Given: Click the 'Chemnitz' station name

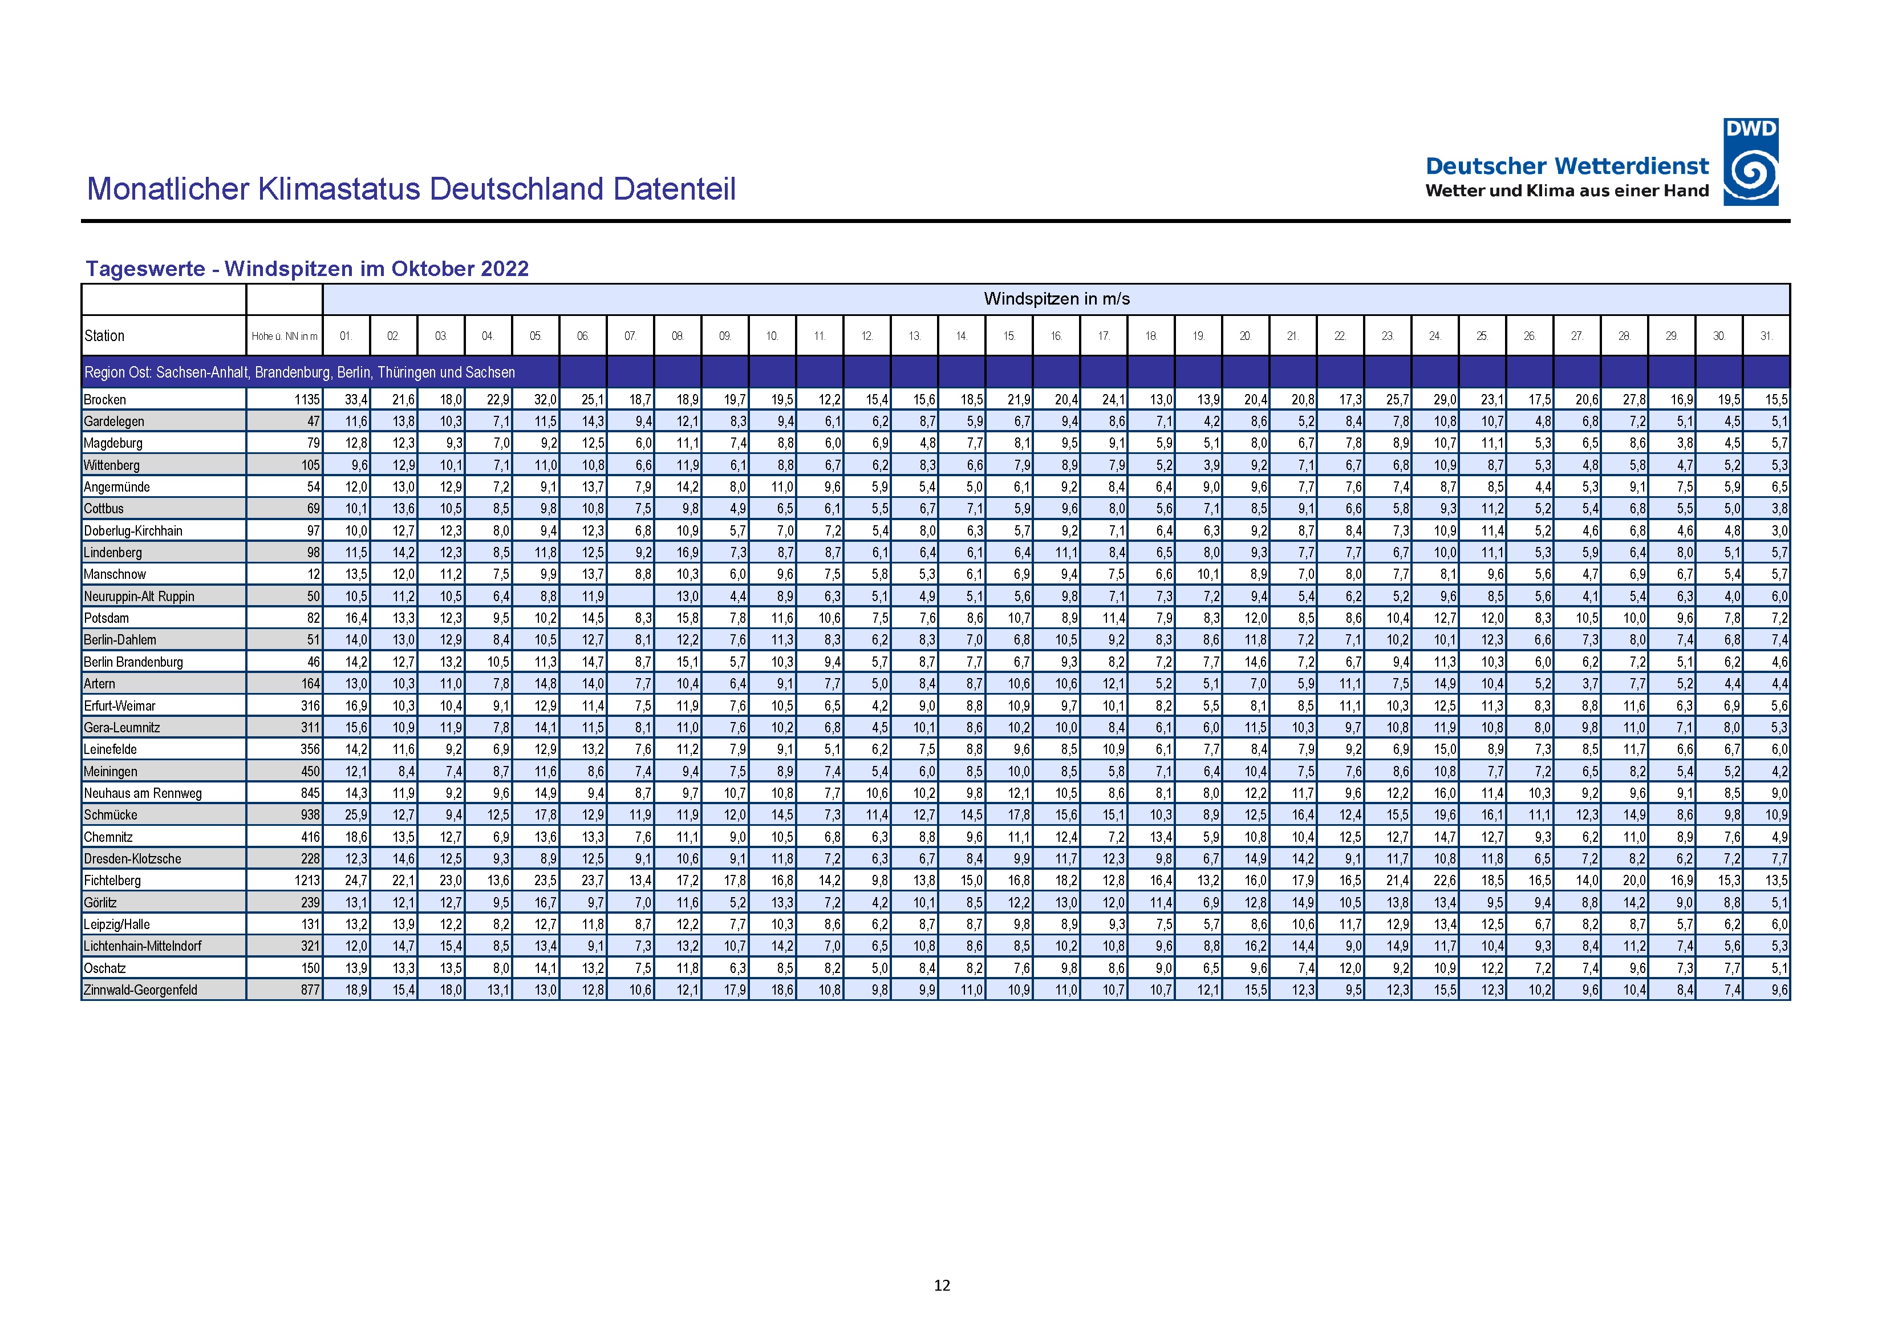Looking at the screenshot, I should click(x=108, y=837).
